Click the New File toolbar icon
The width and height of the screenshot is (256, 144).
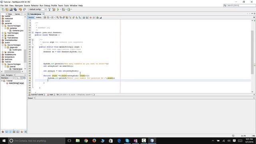click(3, 10)
